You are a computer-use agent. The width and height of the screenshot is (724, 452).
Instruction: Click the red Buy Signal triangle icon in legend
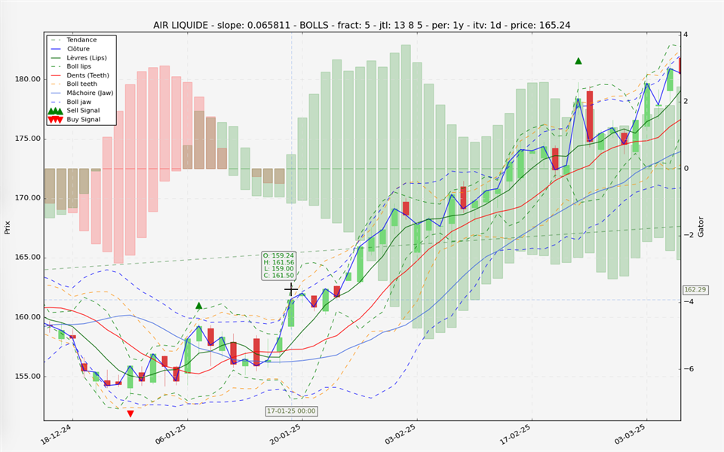pos(56,120)
